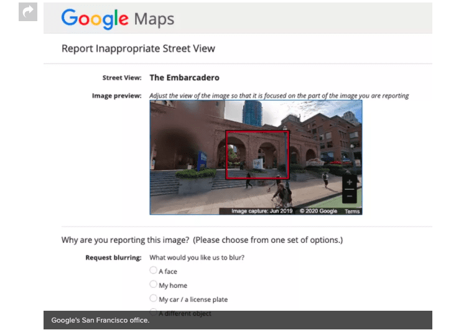The height and width of the screenshot is (330, 451).
Task: Click the 'Google's San Francisco office' caption
Action: pyautogui.click(x=100, y=320)
